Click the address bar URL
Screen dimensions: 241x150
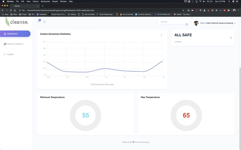(x=60, y=10)
